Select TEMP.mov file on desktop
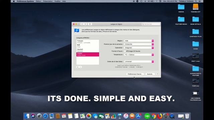The image size is (214, 120). click(x=195, y=81)
